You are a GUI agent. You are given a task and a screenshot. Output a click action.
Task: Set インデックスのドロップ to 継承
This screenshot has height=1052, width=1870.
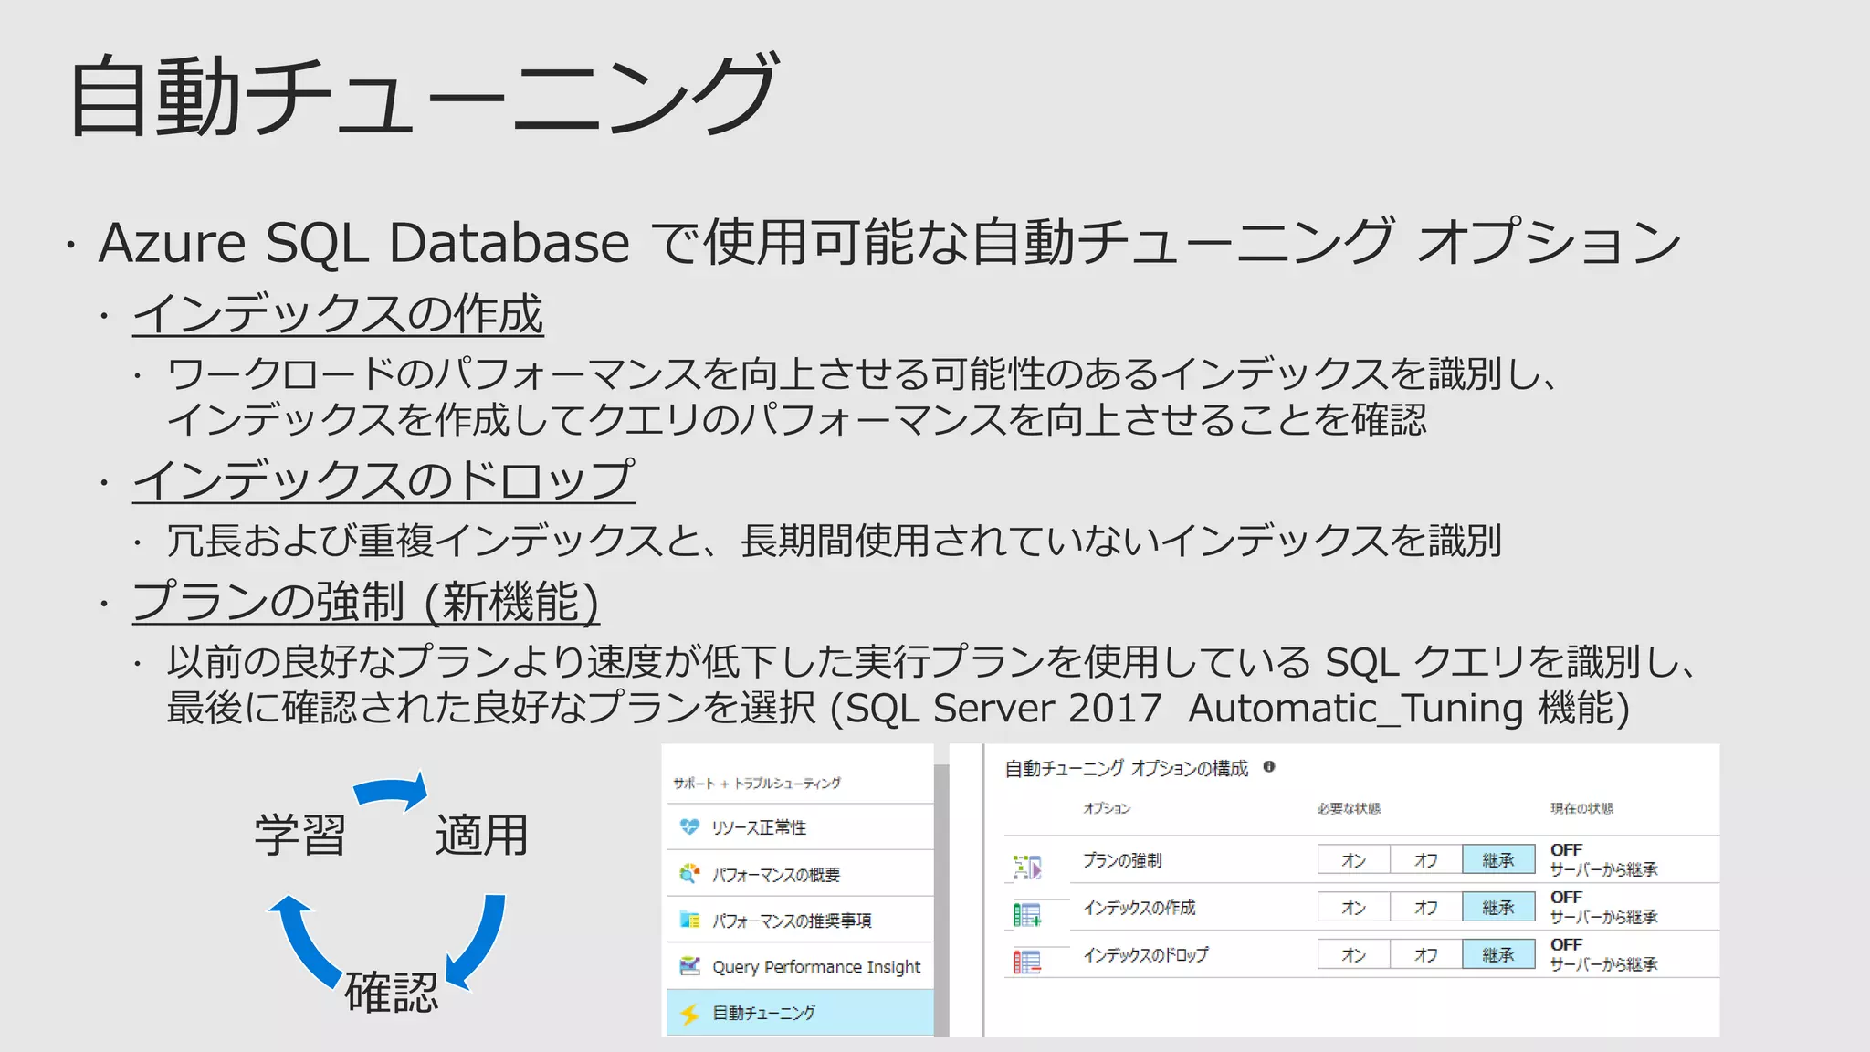tap(1498, 954)
